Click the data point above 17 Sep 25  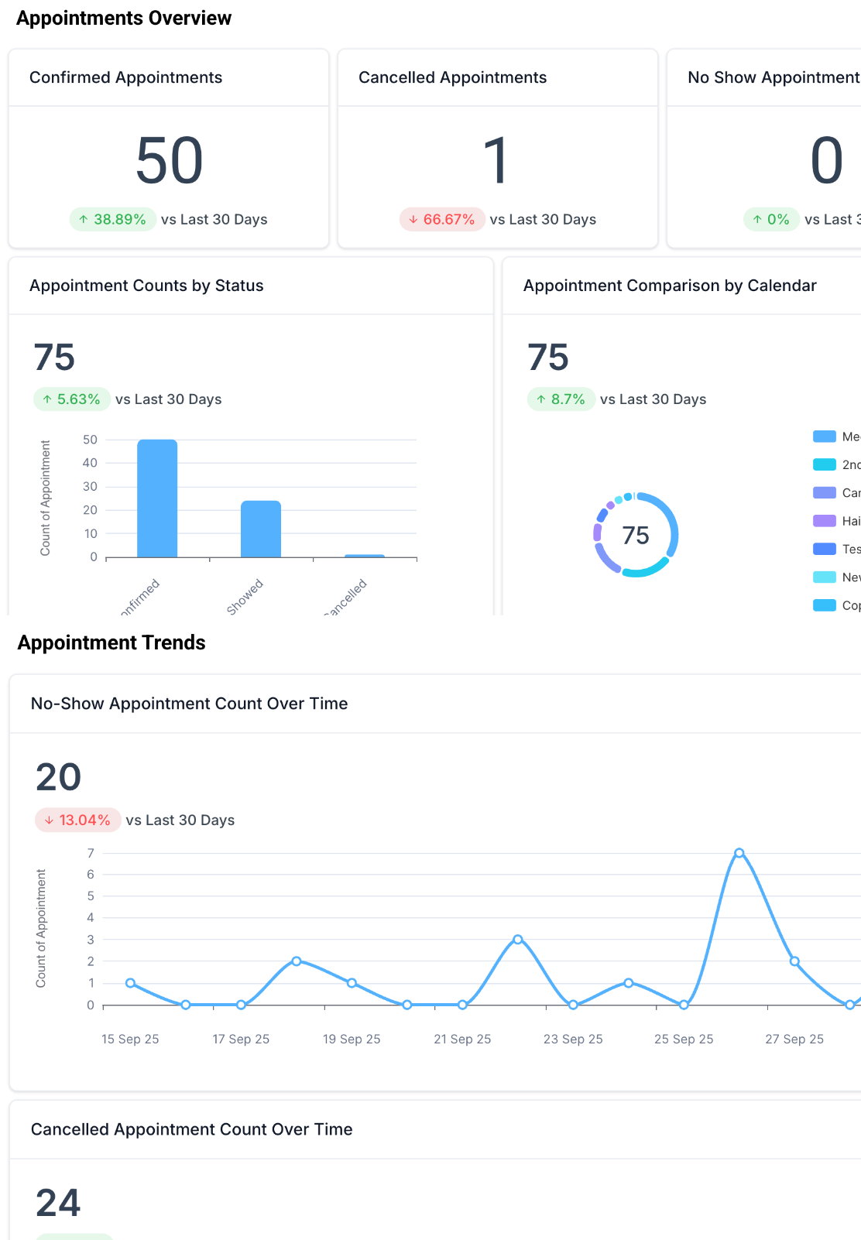click(x=241, y=1005)
